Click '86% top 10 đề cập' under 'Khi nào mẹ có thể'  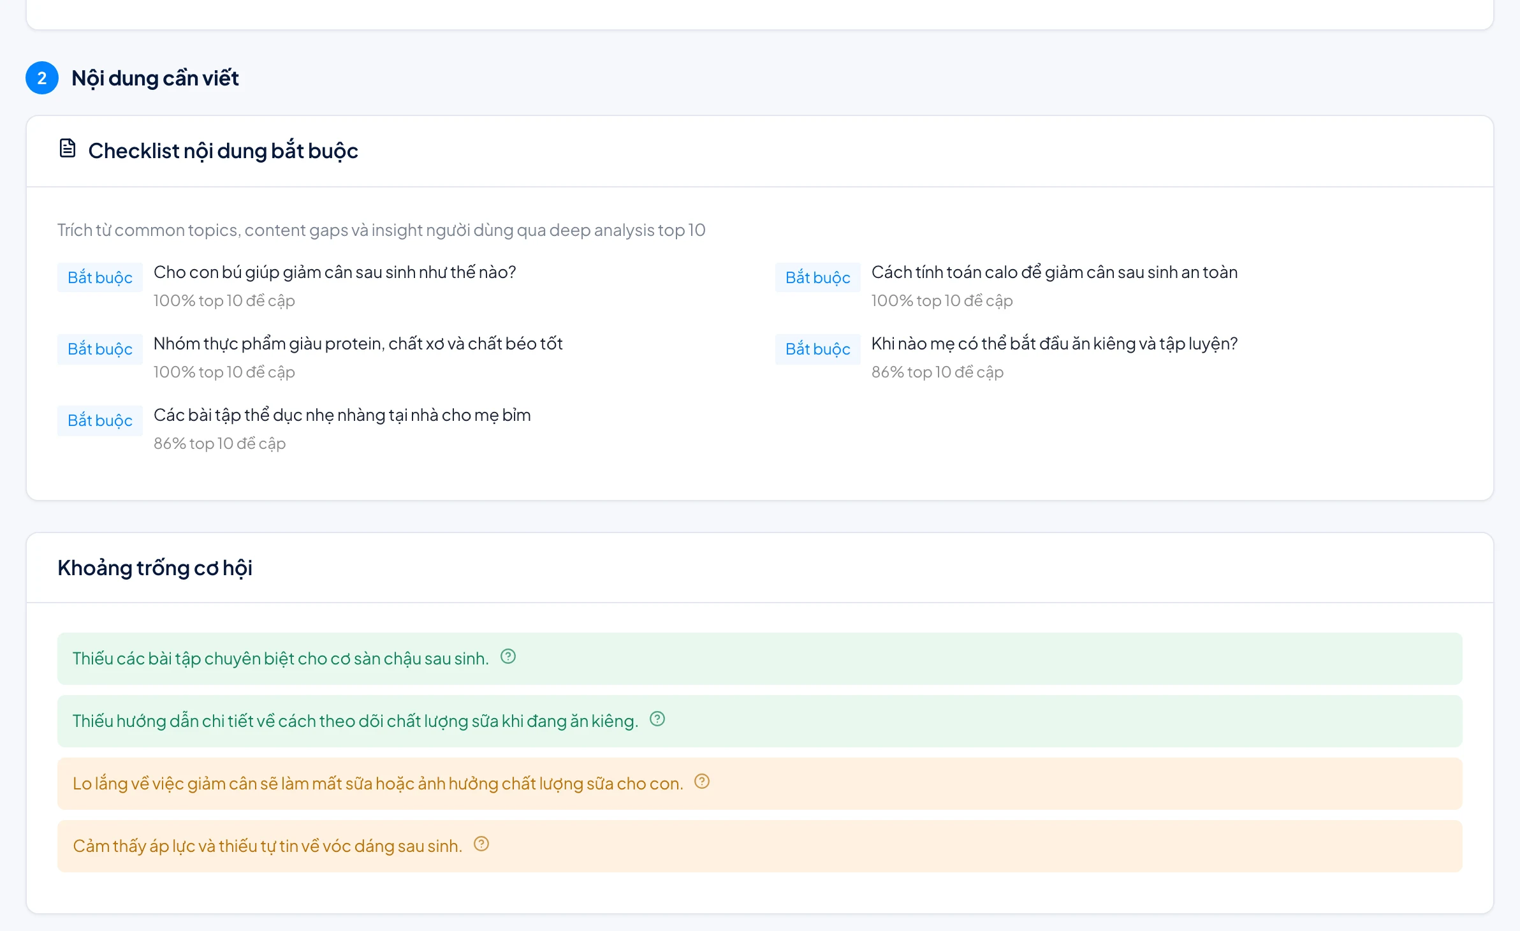pyautogui.click(x=937, y=372)
